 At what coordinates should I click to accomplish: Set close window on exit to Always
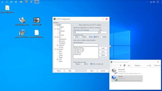(x=74, y=64)
